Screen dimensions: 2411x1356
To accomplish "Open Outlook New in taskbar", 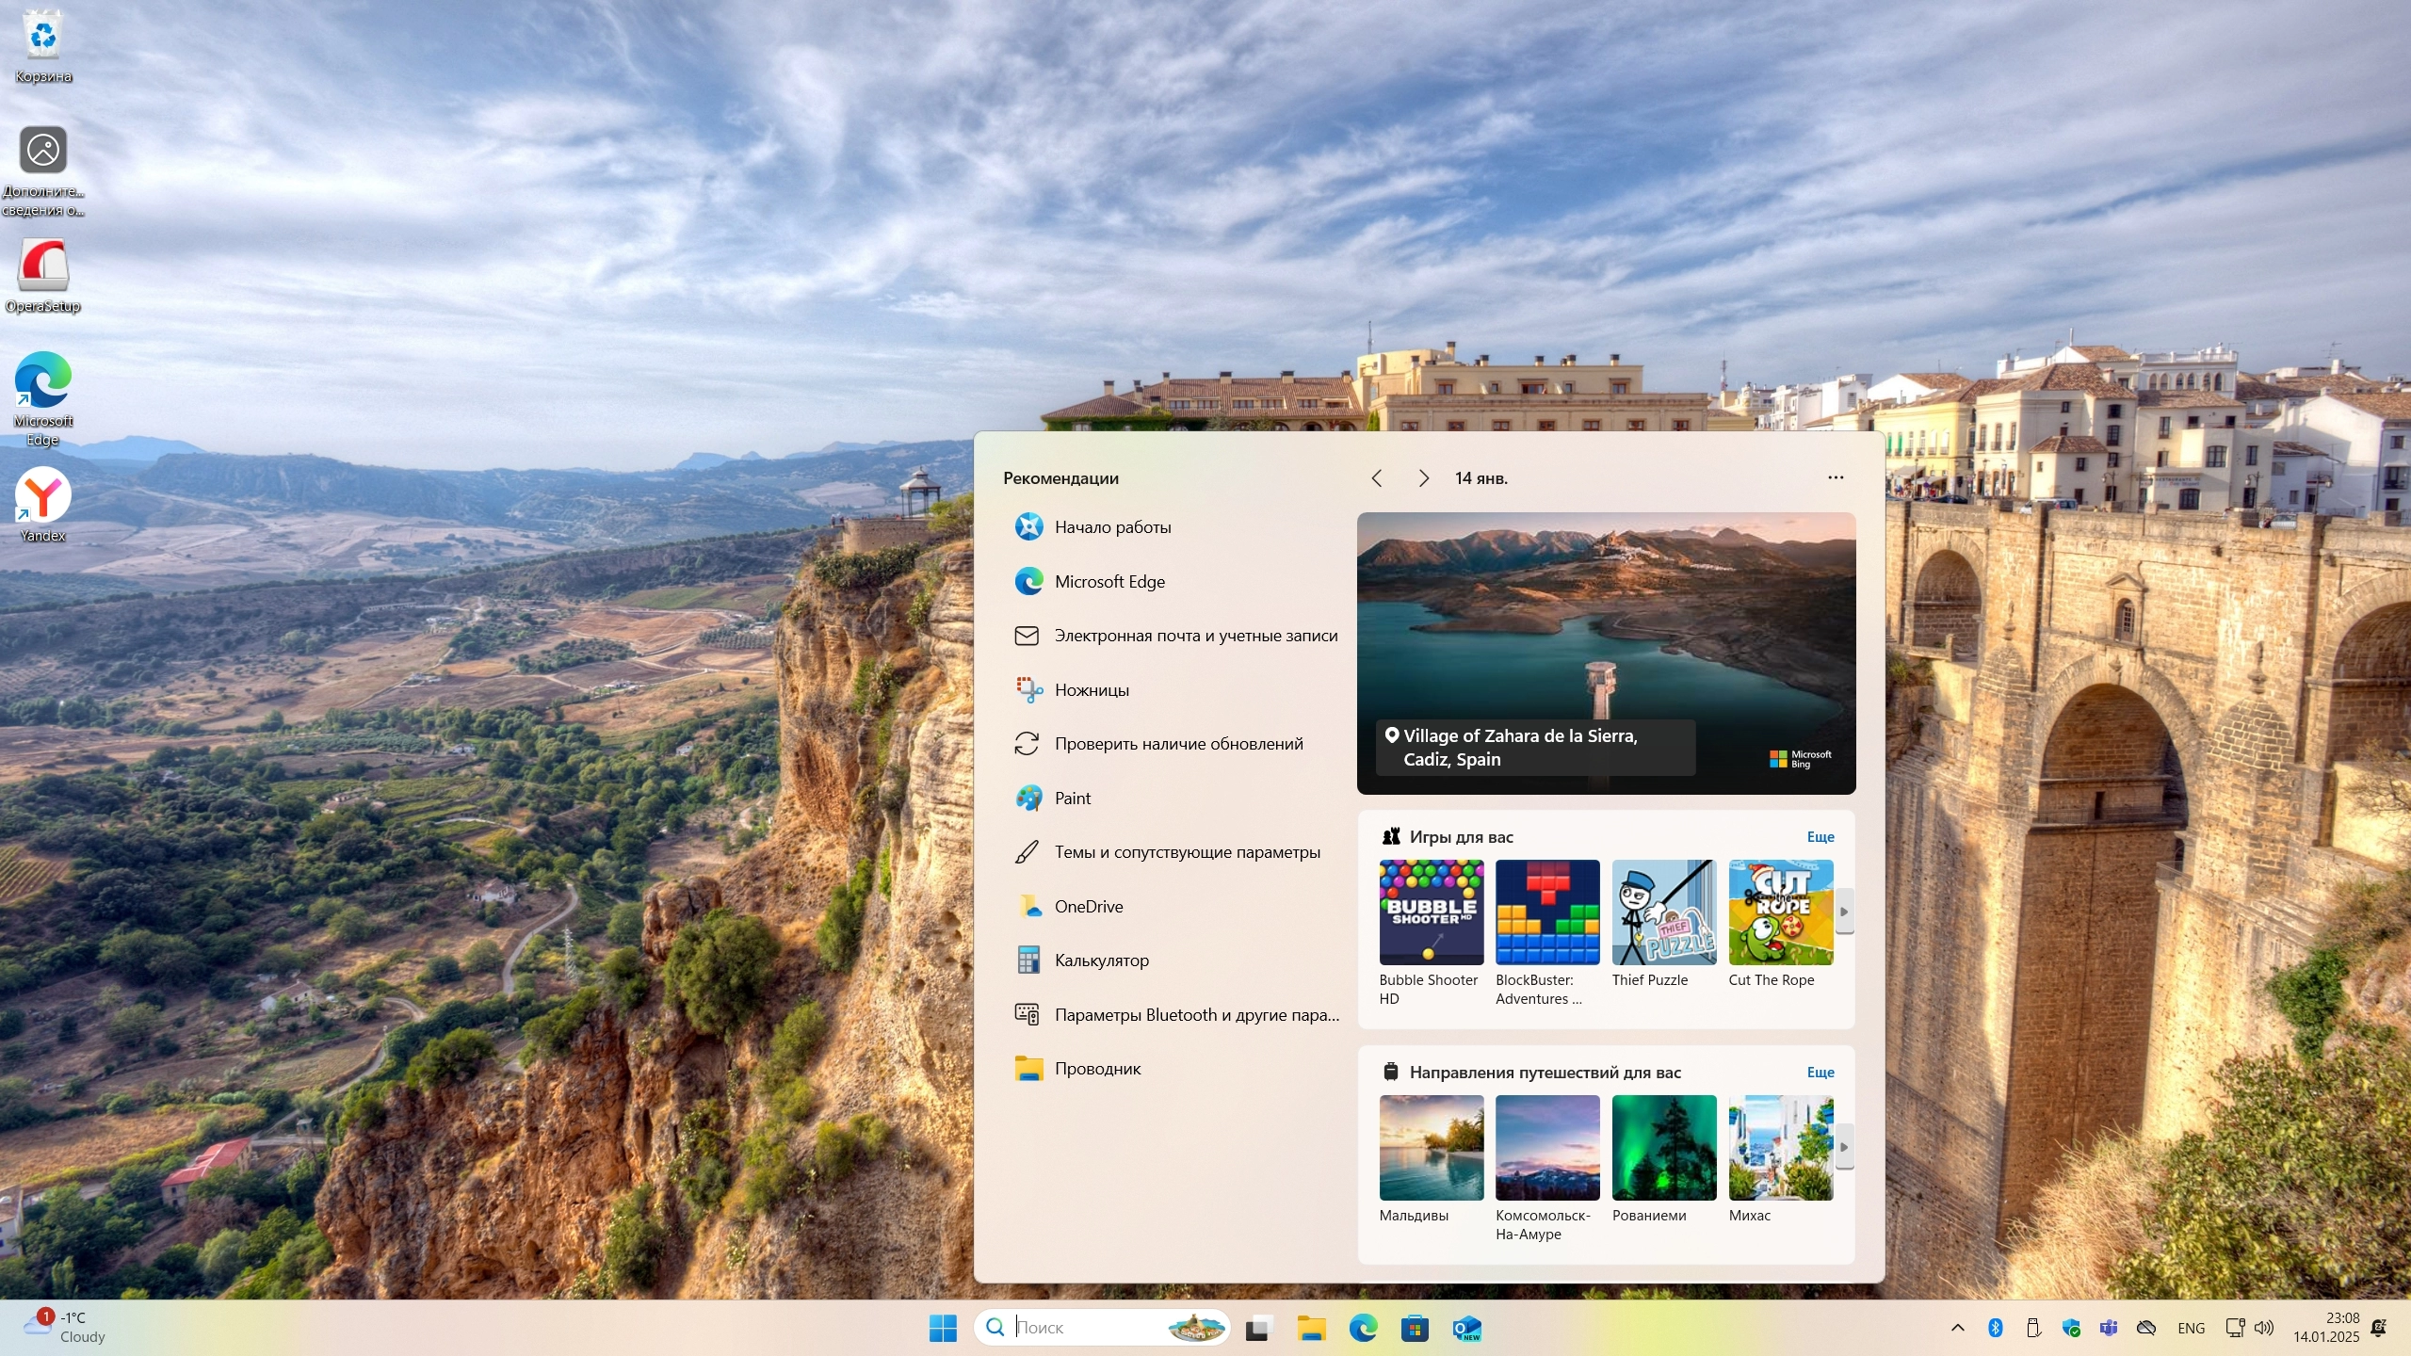I will pos(1466,1328).
